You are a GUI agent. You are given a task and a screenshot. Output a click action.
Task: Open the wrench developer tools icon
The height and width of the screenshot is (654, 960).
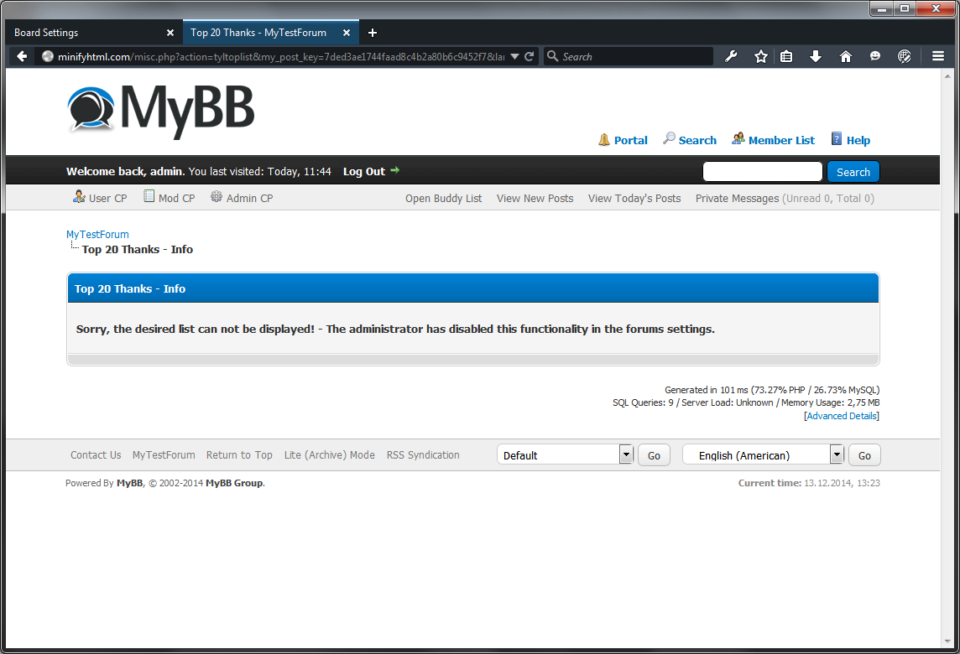731,56
